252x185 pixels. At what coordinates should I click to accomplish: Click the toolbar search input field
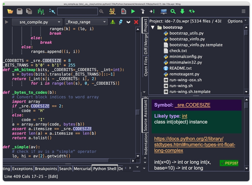click(x=77, y=11)
